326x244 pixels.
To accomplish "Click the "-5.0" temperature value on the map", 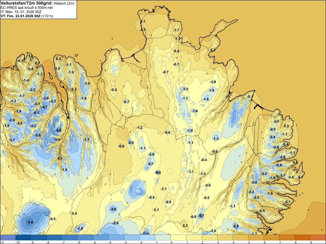I will click(158, 173).
